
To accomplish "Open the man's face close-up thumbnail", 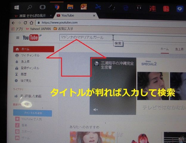I will pos(153,86).
